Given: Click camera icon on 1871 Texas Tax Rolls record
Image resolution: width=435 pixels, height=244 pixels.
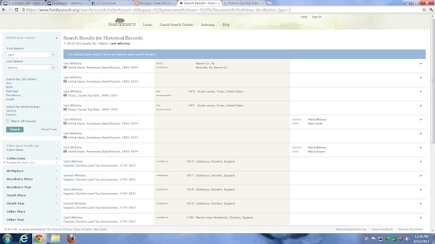Looking at the screenshot, I should (x=65, y=109).
